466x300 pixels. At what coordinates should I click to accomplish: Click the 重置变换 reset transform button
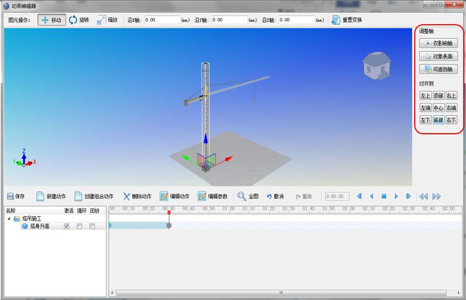click(x=347, y=20)
